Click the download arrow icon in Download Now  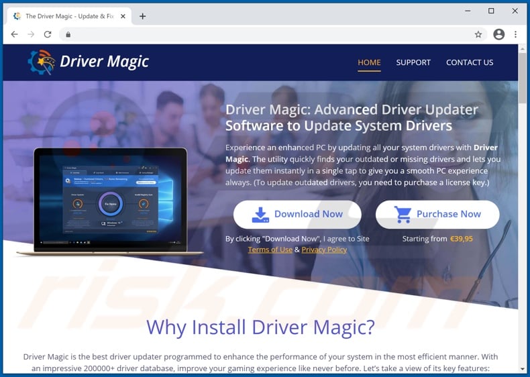(x=260, y=215)
